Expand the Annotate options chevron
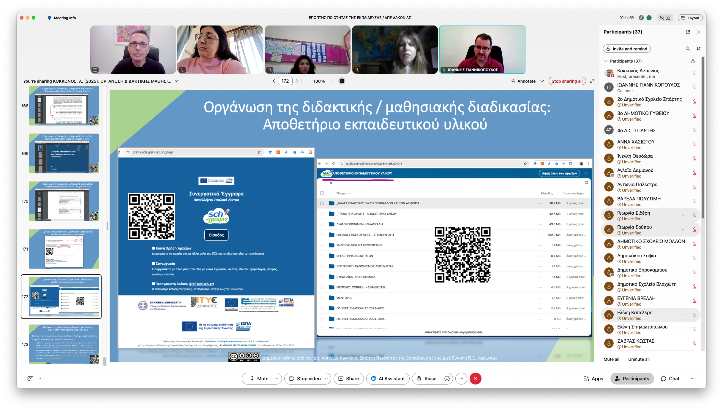 click(542, 81)
